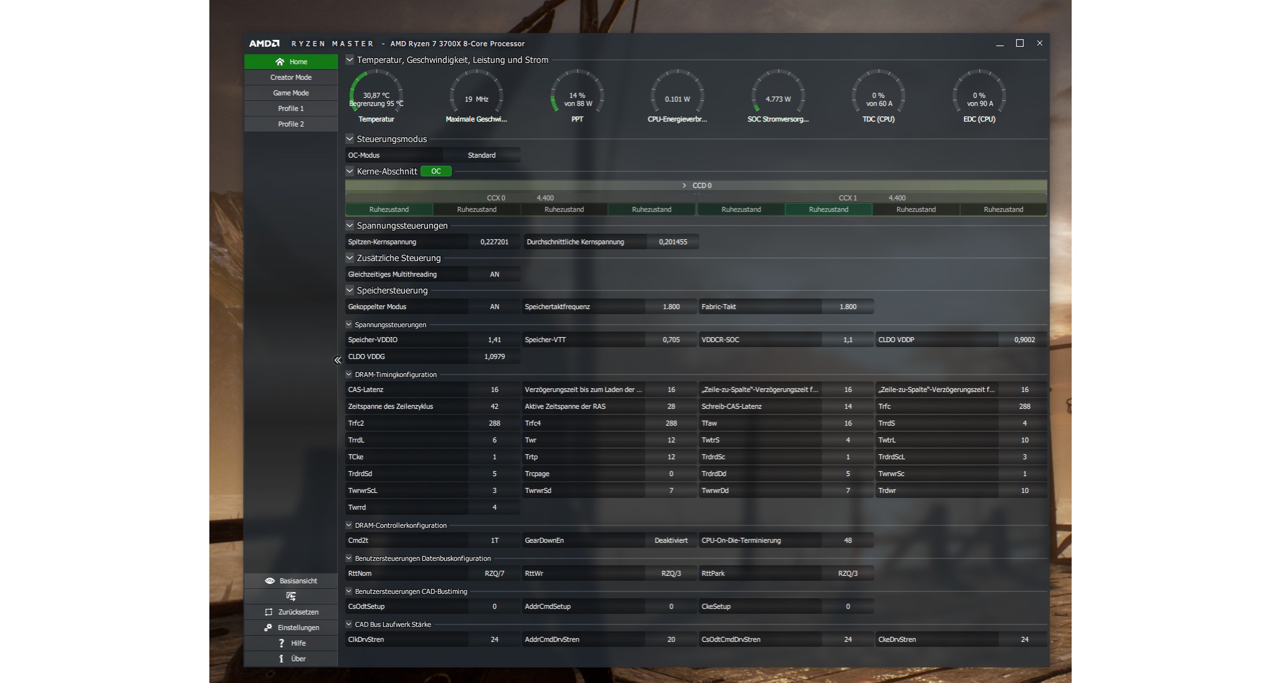Click the Home house icon
This screenshot has height=683, width=1281.
(x=280, y=62)
